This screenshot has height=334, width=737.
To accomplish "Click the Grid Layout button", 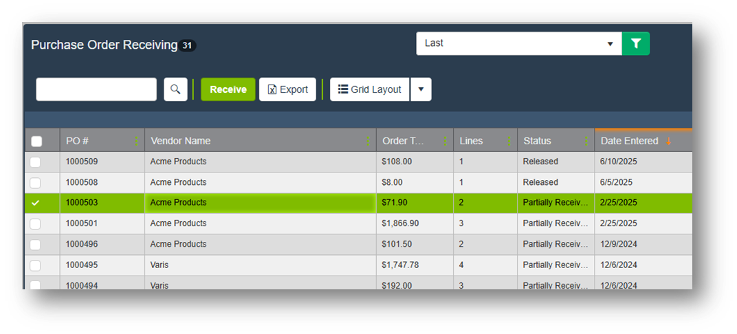I will click(370, 89).
